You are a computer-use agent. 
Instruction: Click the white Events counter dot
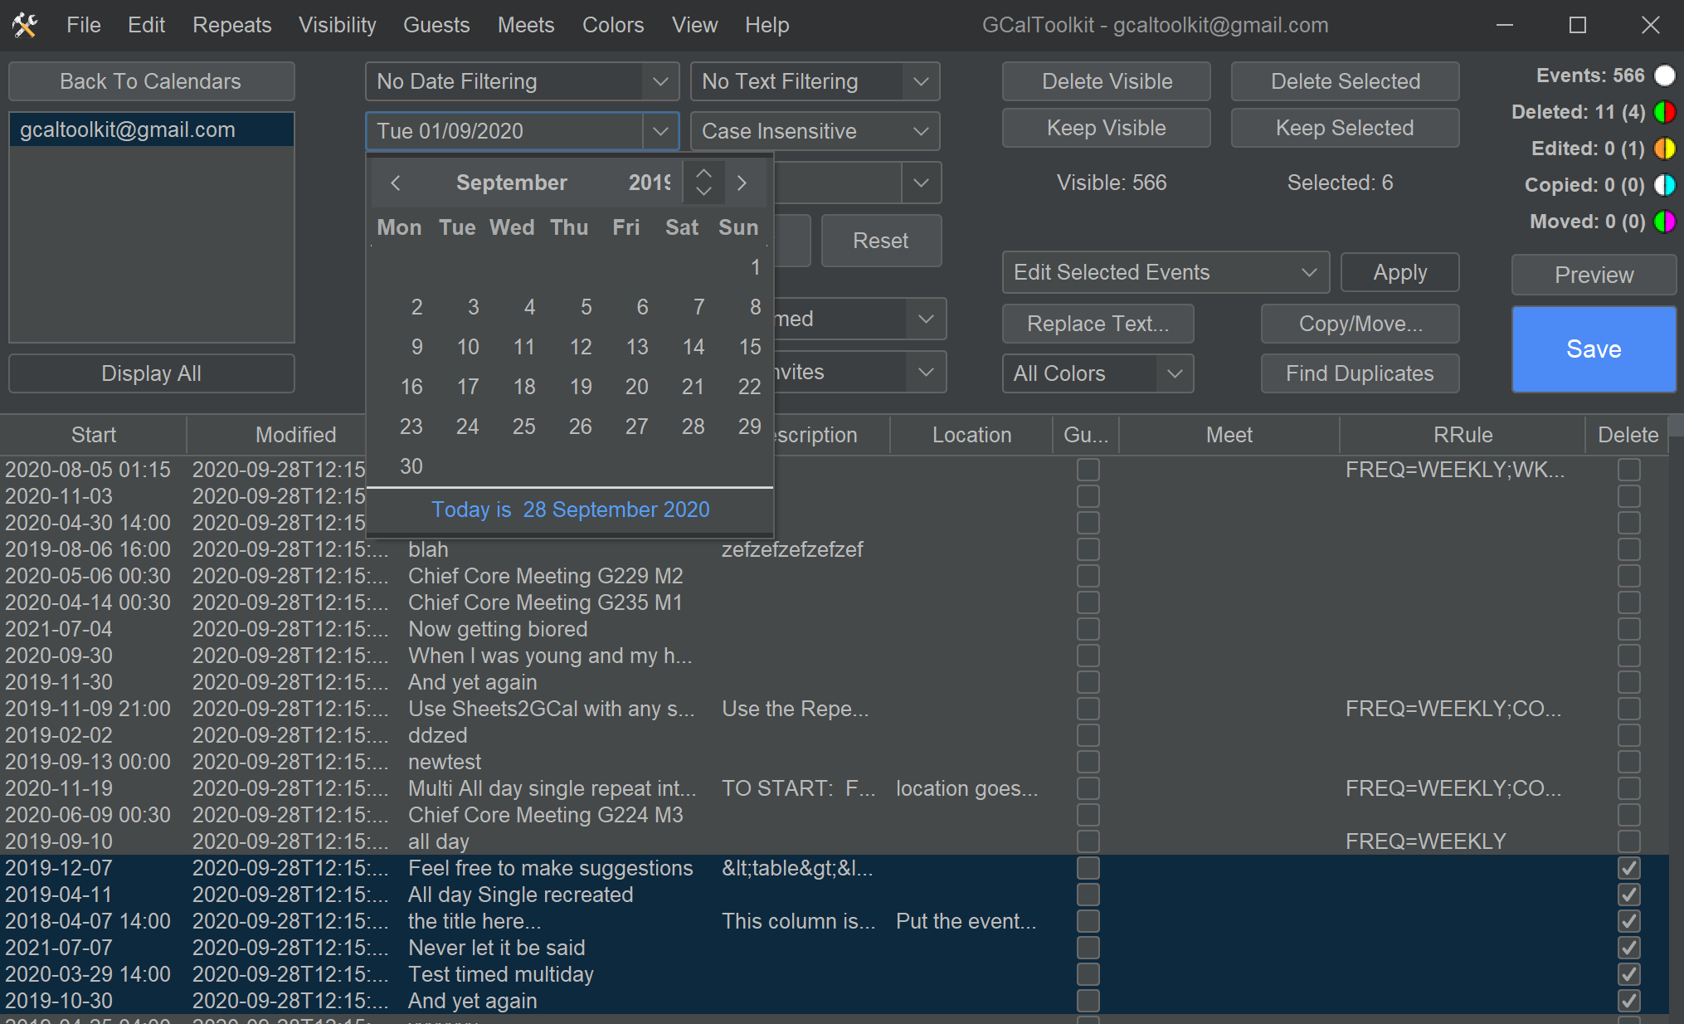(1665, 75)
